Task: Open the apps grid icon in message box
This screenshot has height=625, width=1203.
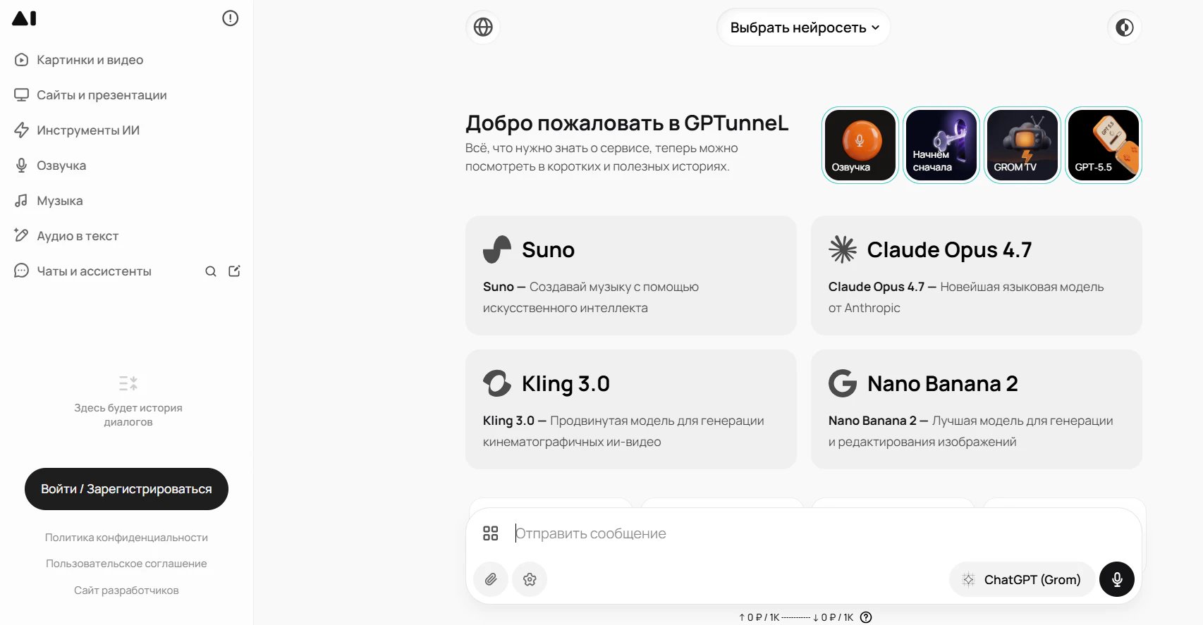Action: coord(491,533)
